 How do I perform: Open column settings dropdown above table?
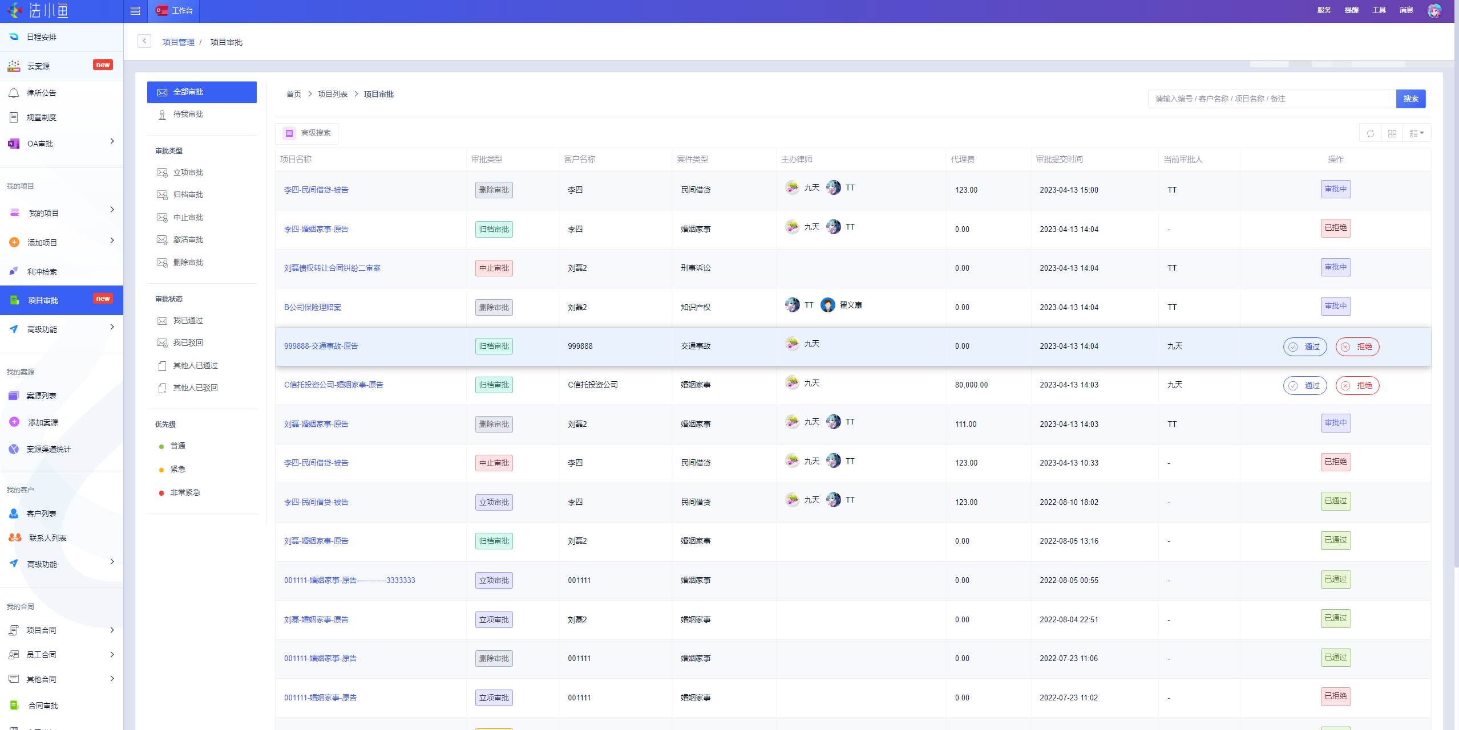(1417, 133)
